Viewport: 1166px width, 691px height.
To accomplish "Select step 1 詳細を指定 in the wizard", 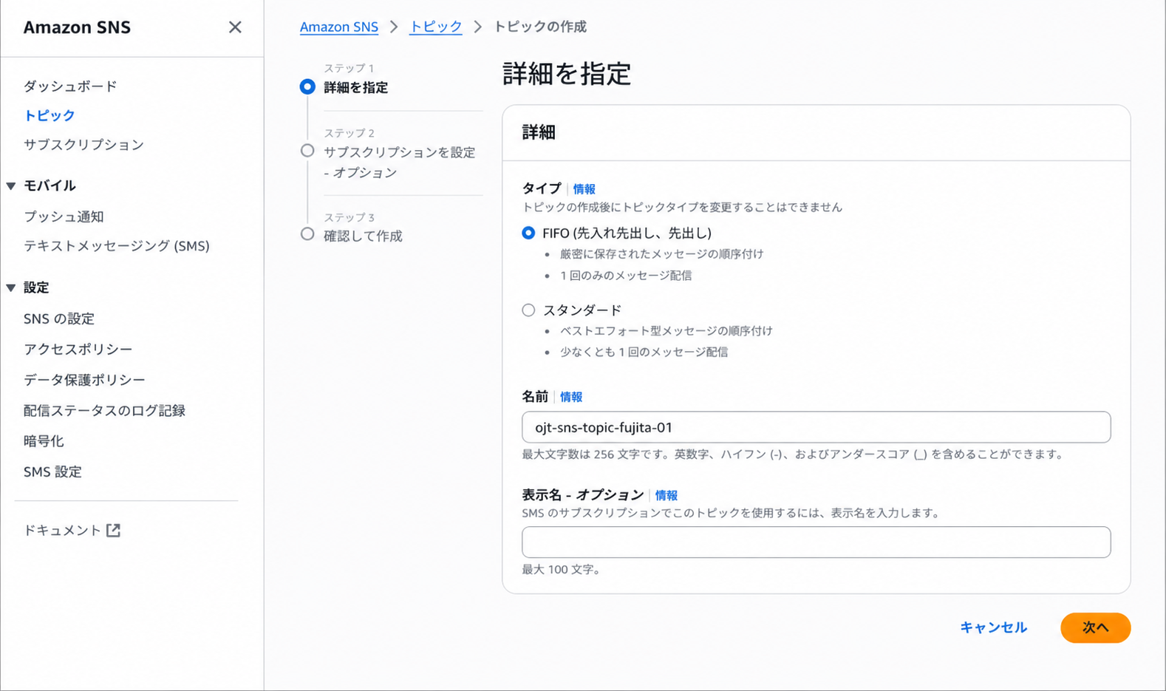I will [x=355, y=88].
